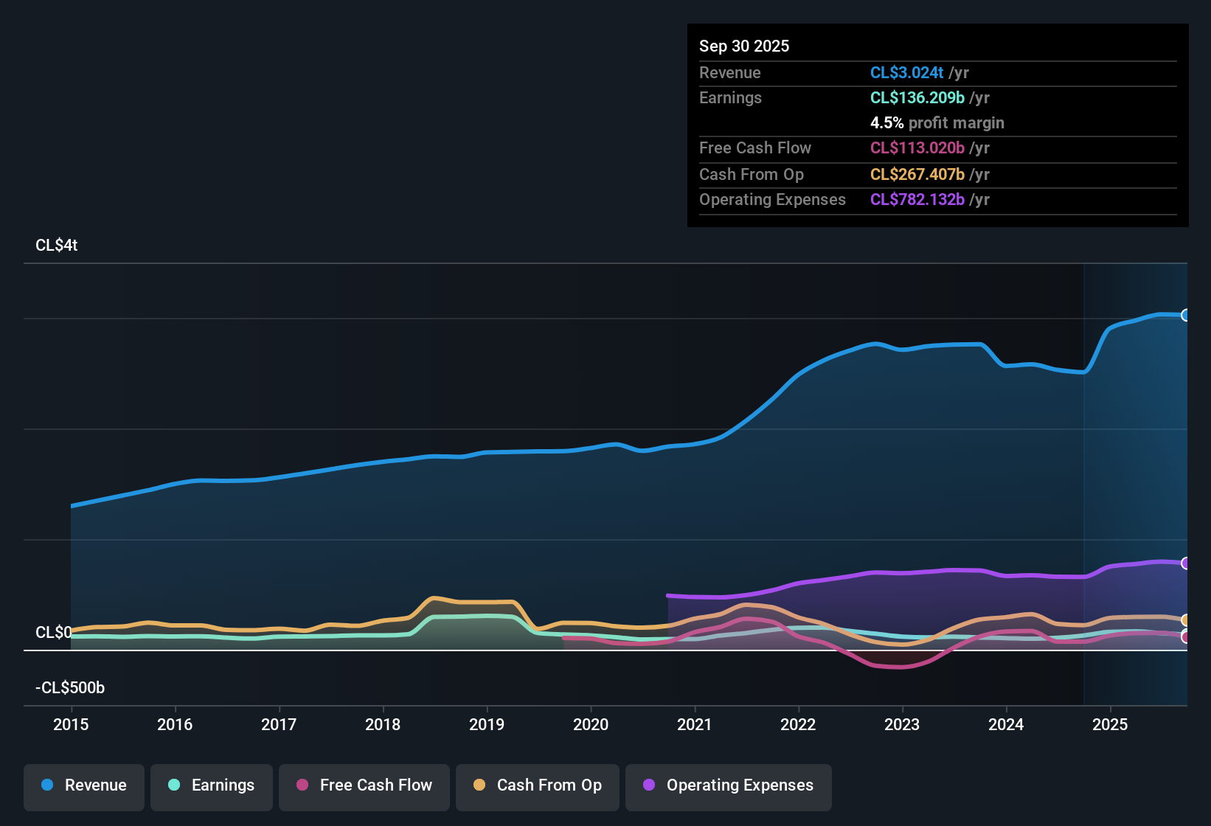Select the 2015 axis label

point(71,725)
